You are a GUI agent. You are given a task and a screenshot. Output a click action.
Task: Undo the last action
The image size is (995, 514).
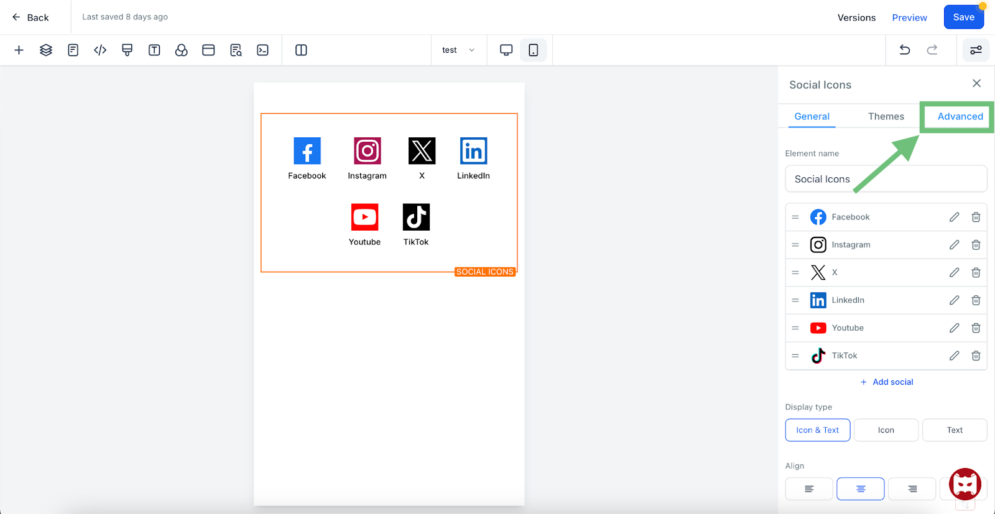point(905,50)
